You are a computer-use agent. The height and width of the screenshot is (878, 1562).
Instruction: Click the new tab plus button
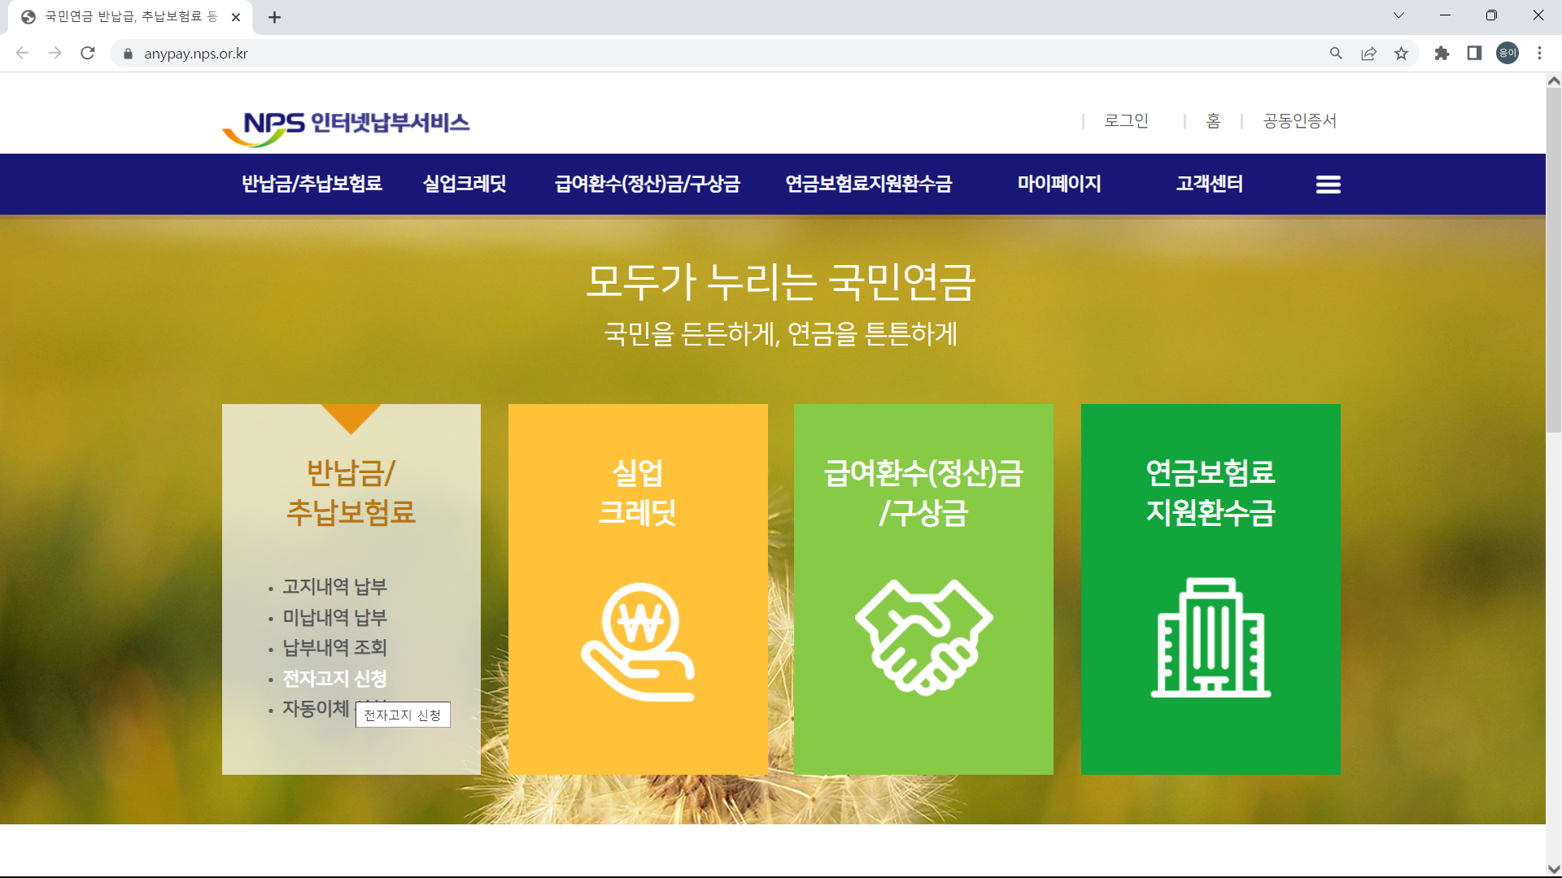pos(274,16)
